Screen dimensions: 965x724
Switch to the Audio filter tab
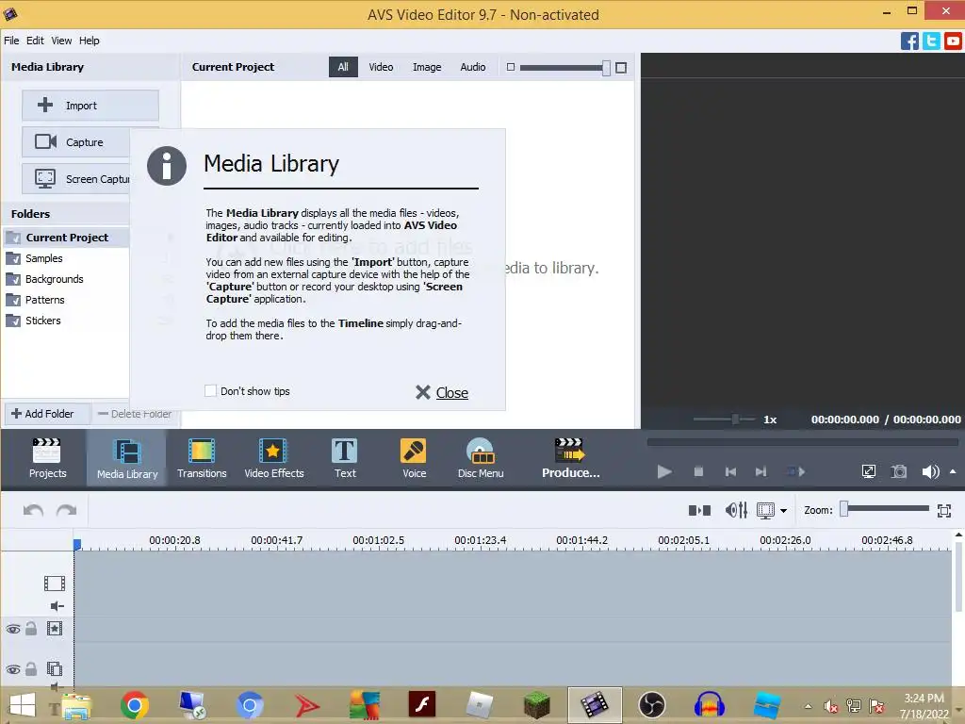(473, 67)
